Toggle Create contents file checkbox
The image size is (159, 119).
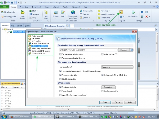(60, 87)
